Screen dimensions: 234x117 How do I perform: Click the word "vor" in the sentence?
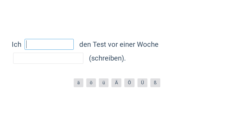[113, 44]
